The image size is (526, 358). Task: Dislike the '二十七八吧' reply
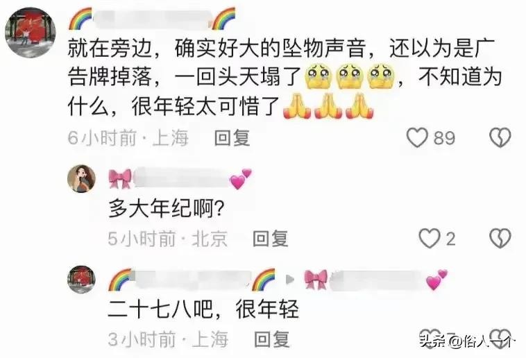point(500,338)
